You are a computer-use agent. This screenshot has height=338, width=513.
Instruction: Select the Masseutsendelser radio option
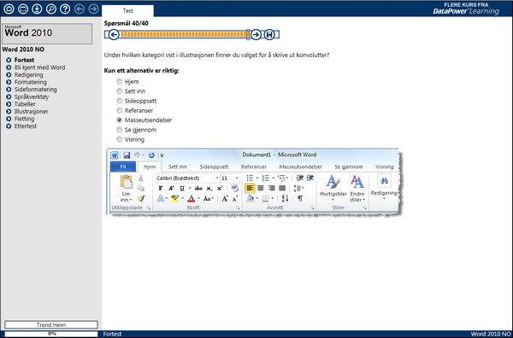tap(120, 119)
